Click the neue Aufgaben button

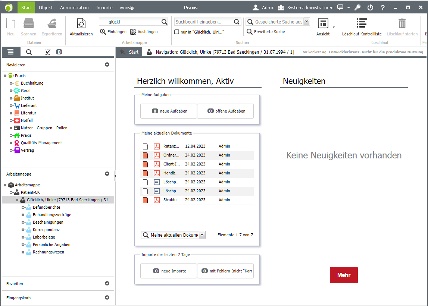[169, 111]
